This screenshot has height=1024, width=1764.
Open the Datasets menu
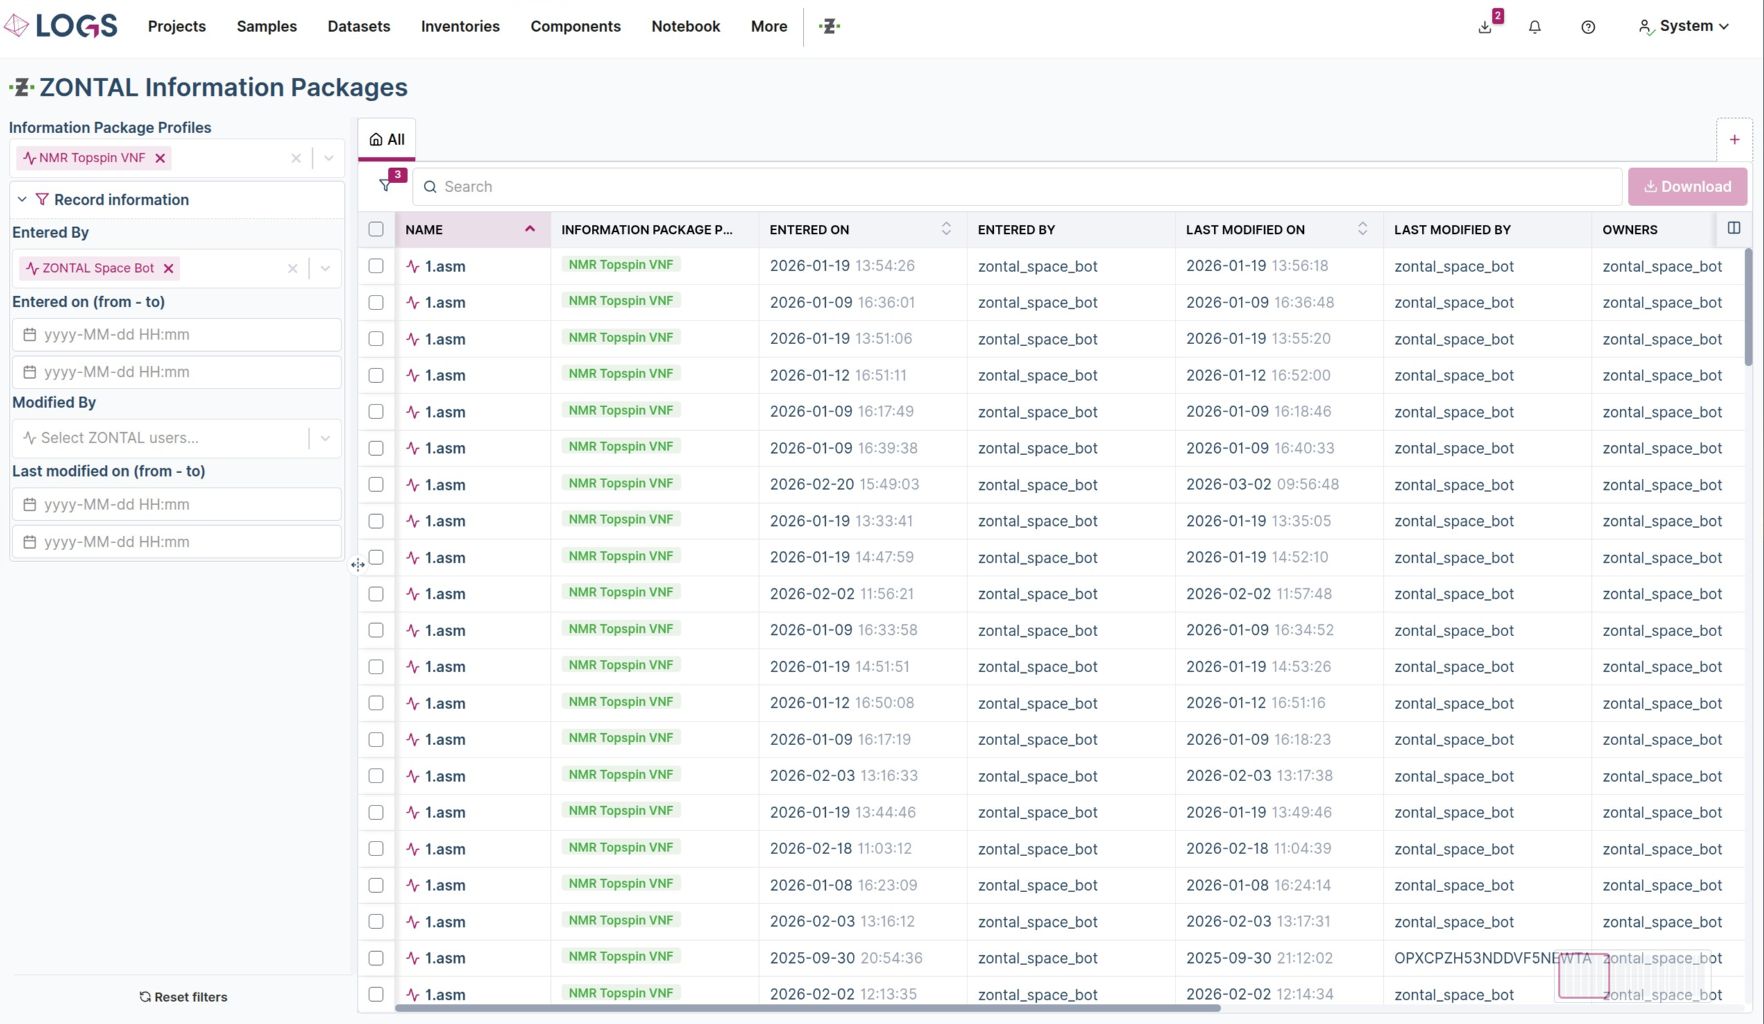[x=359, y=26]
